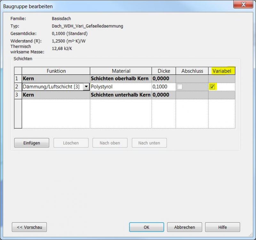
Task: Open the Dämmung/Luftschicht function dropdown
Action: (86, 87)
